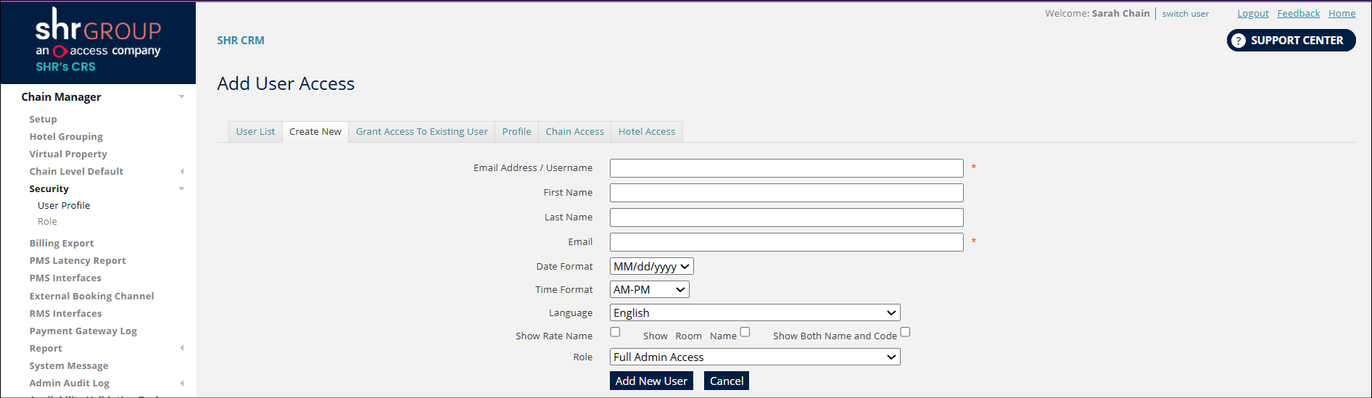Open Role under Security
Viewport: 1372px width, 398px height.
pos(47,222)
